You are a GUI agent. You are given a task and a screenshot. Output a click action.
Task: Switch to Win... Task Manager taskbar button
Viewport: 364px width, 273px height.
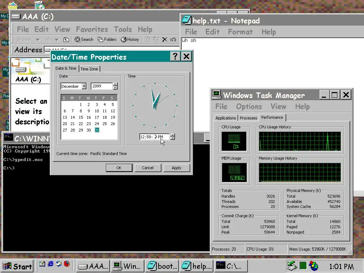coord(127,266)
